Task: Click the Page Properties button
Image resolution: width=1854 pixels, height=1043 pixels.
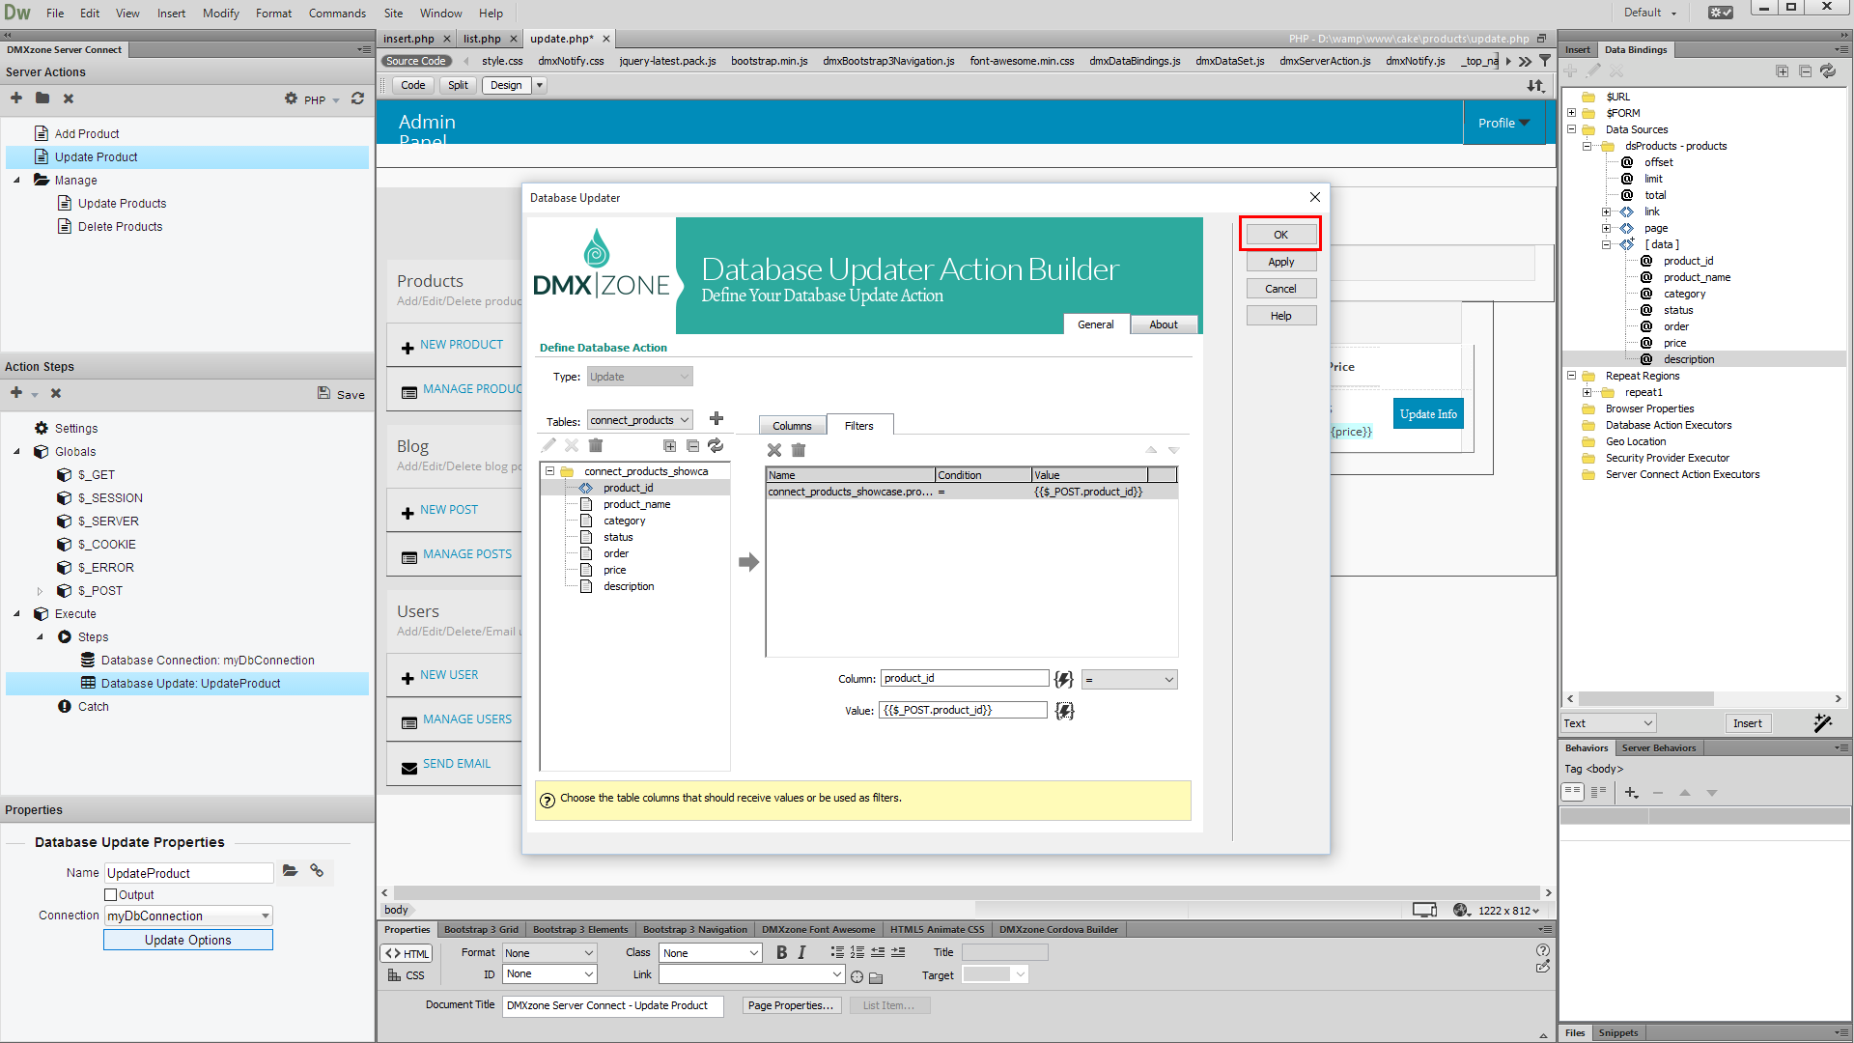Action: [791, 1005]
